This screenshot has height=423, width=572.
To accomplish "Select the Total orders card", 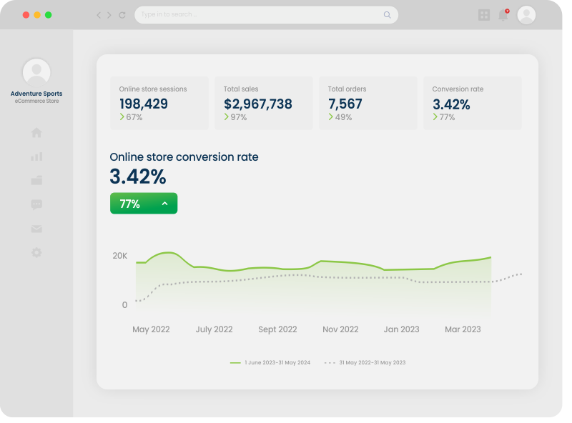I will 368,103.
